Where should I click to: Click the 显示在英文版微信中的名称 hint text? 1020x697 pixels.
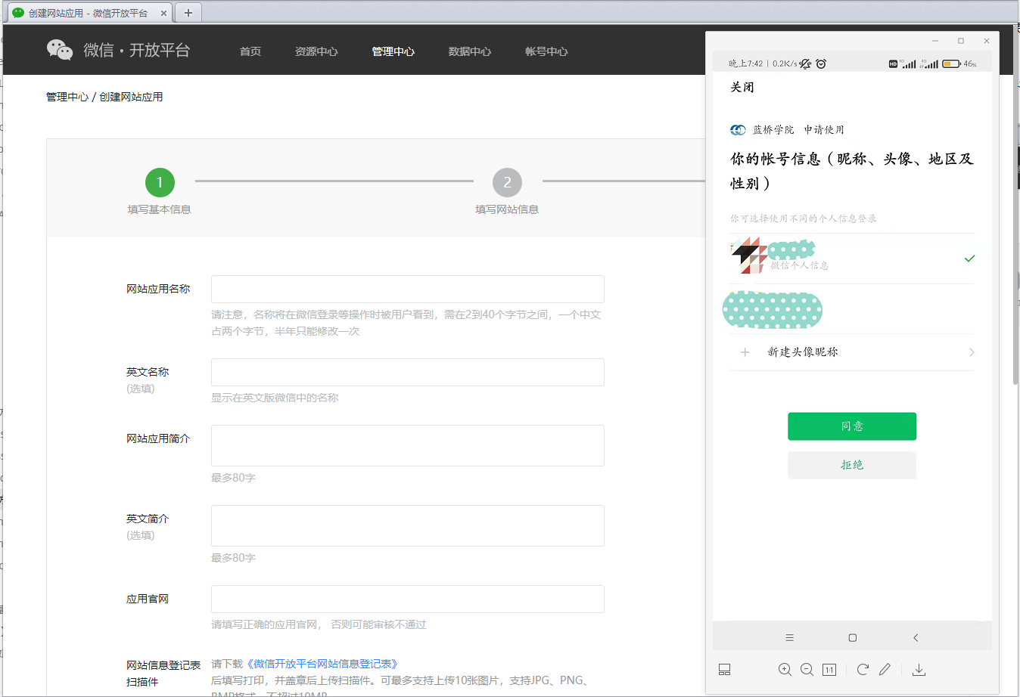(x=275, y=398)
